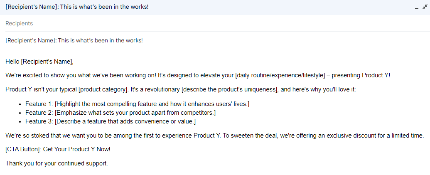Place cursor in the Feature 3 bullet
Image resolution: width=430 pixels, height=175 pixels.
[110, 121]
